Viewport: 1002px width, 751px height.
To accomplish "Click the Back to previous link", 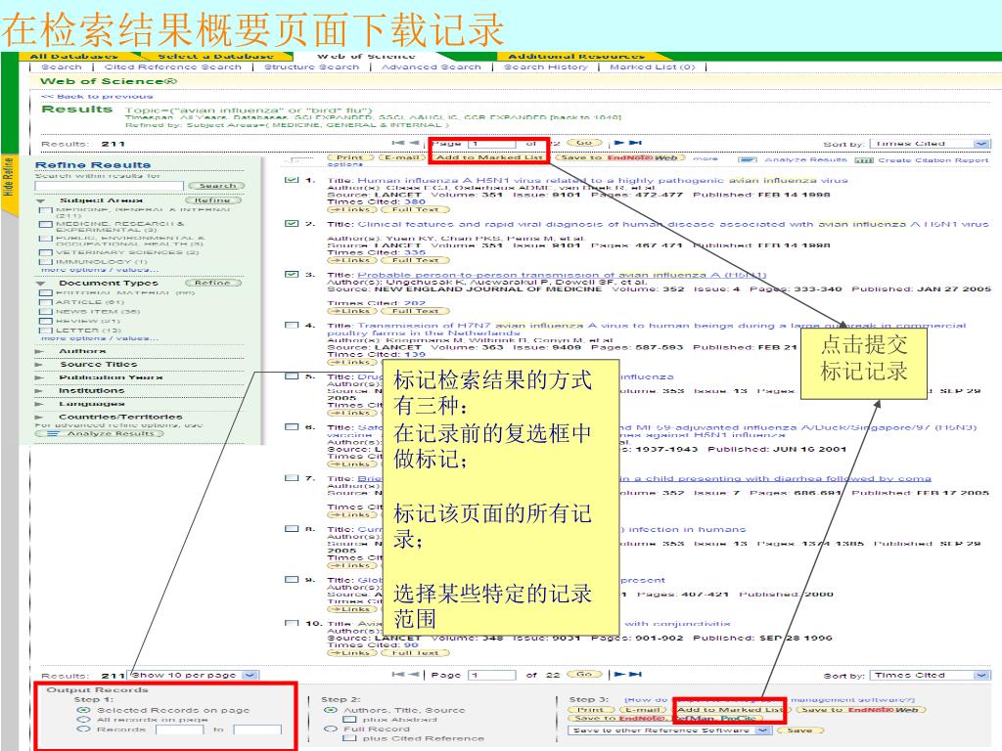I will point(97,97).
